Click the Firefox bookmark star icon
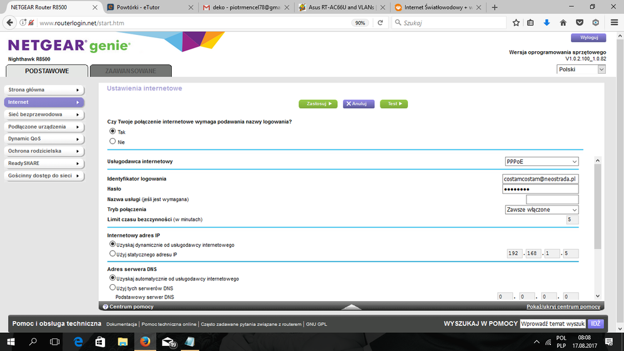This screenshot has height=351, width=624. click(x=516, y=22)
